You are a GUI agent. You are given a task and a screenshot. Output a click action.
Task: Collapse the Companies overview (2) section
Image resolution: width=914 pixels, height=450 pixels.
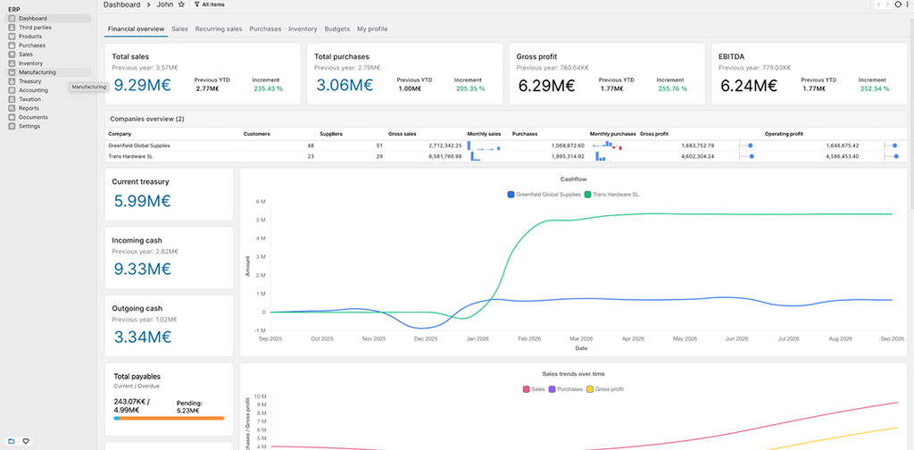coord(147,119)
